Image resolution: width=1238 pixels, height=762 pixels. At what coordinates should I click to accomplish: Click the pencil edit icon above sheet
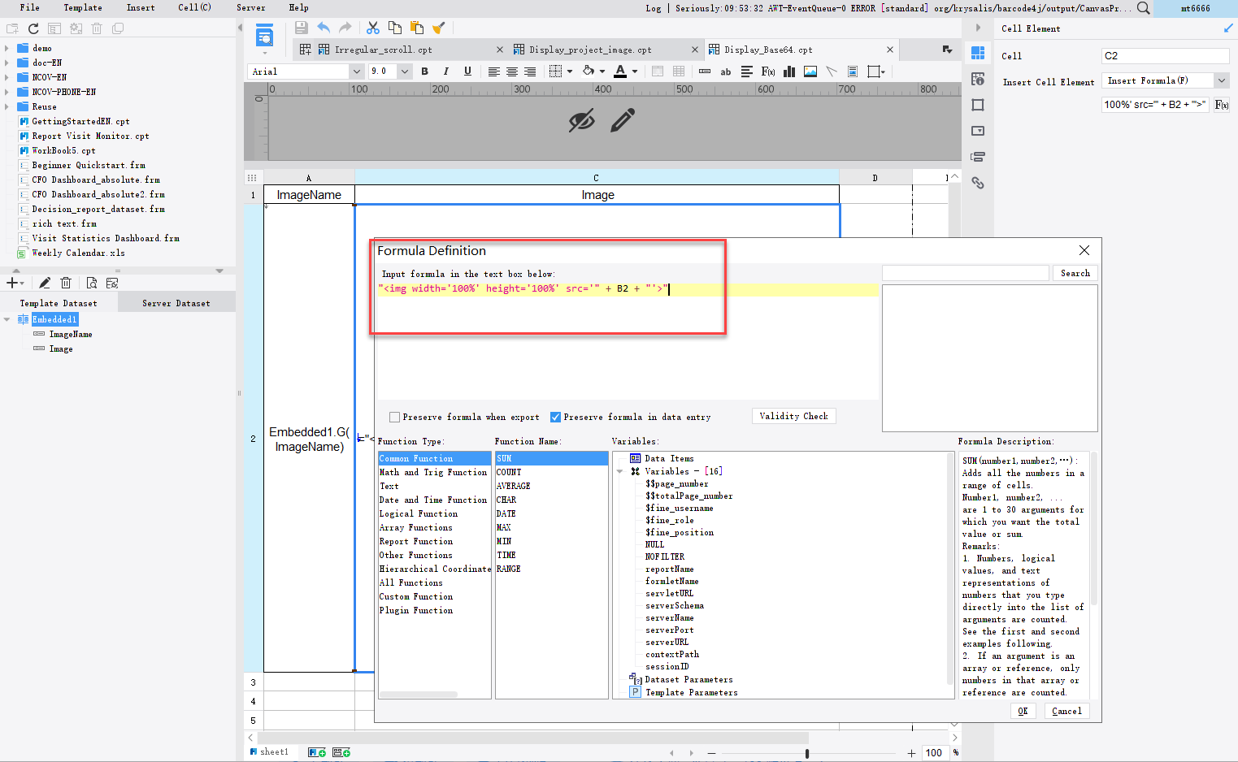(623, 121)
